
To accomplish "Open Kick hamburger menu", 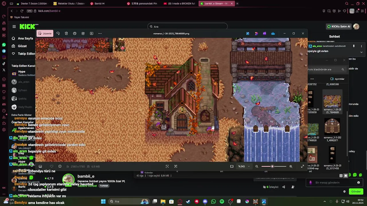I will point(14,27).
